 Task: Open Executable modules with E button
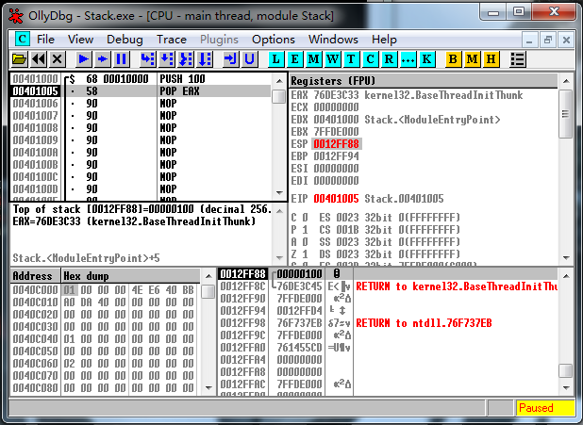click(x=295, y=59)
